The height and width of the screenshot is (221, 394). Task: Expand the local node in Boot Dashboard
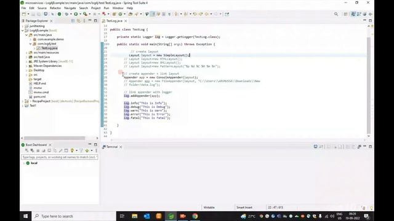click(x=24, y=163)
